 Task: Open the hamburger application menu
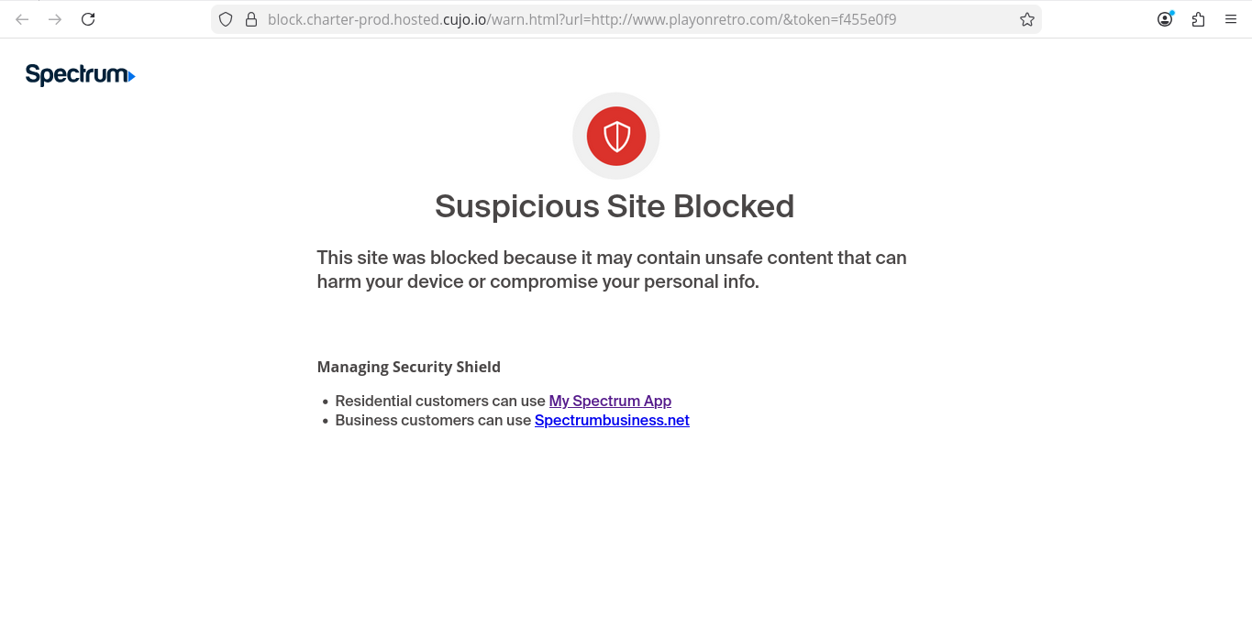(x=1231, y=19)
